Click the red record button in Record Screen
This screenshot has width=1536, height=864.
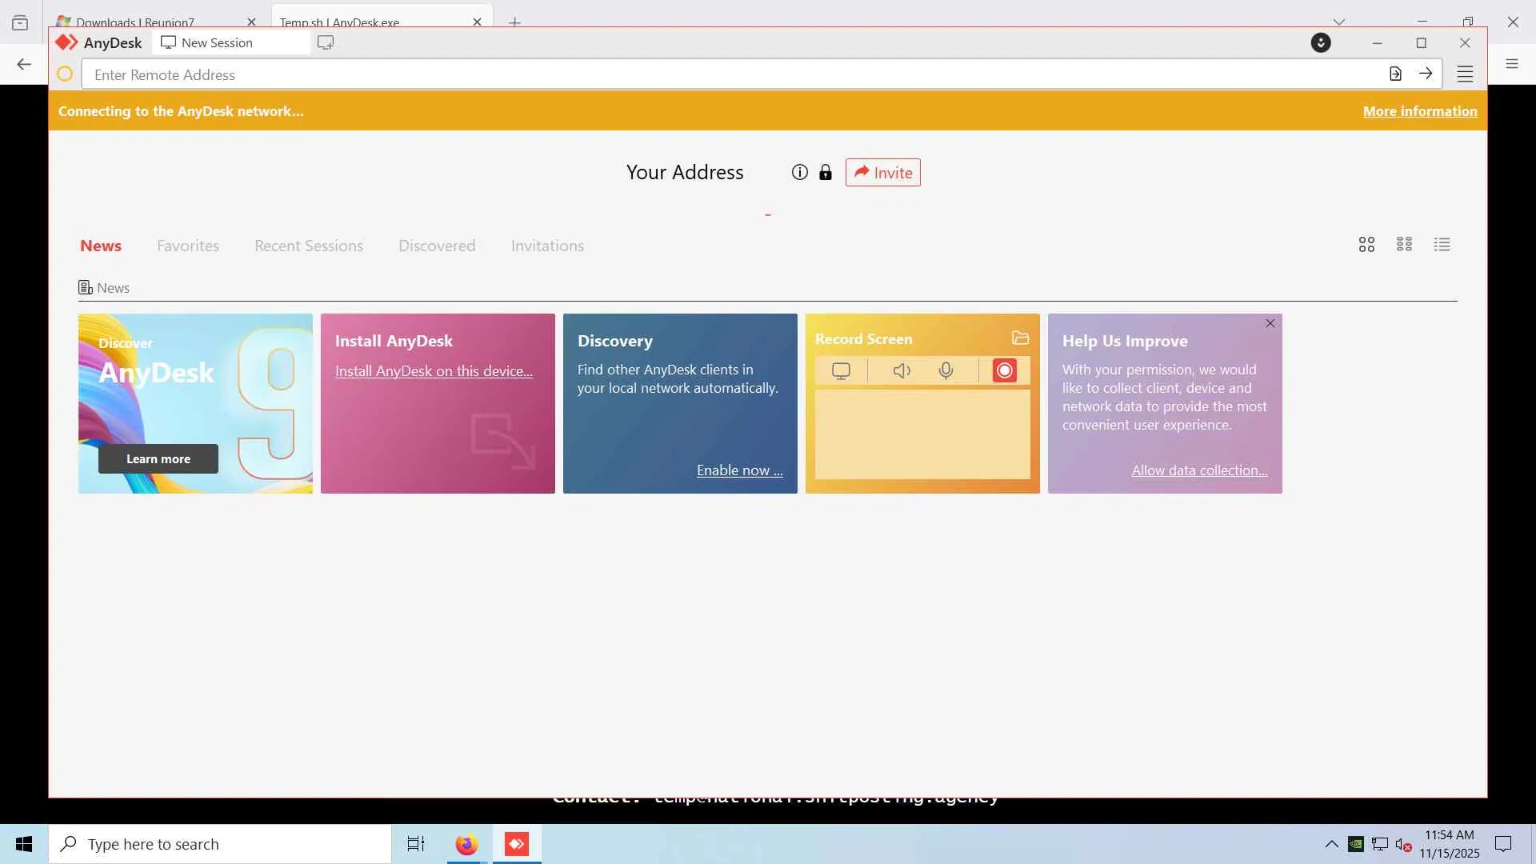tap(1004, 370)
